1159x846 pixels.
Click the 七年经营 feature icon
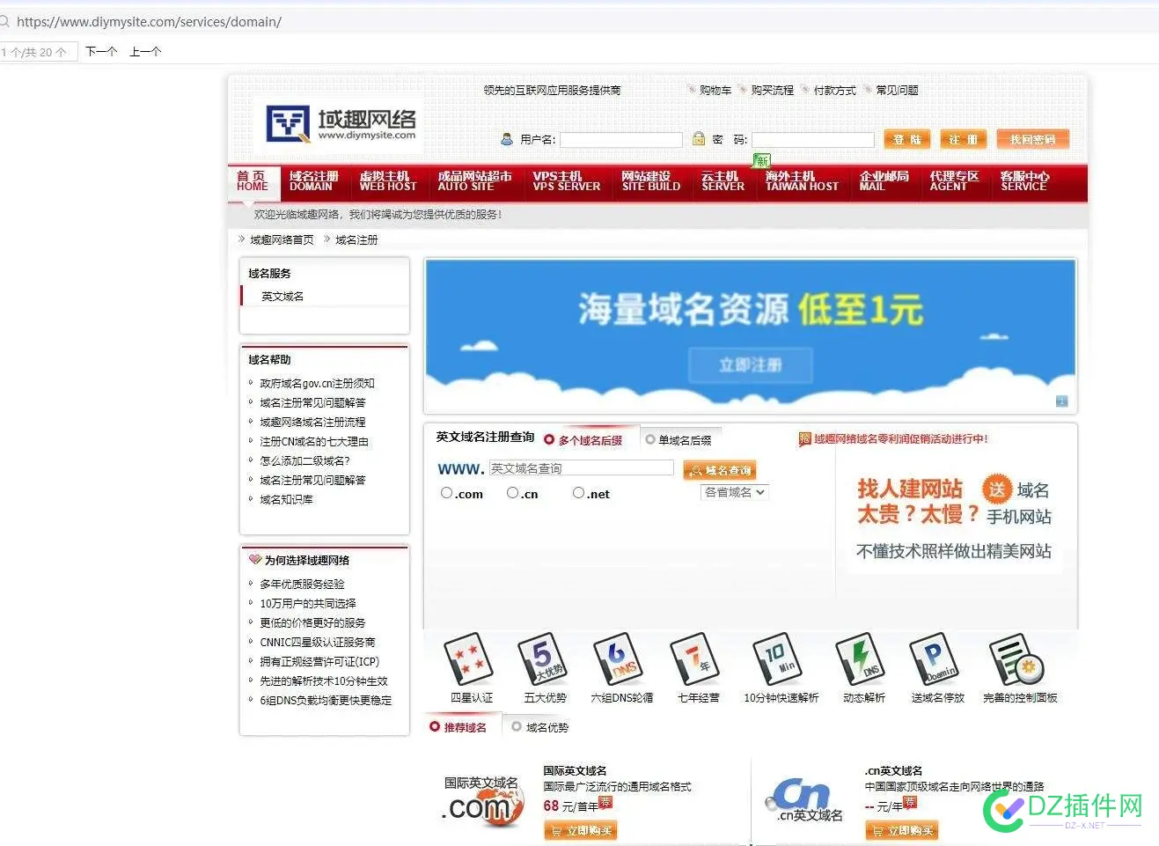(695, 658)
